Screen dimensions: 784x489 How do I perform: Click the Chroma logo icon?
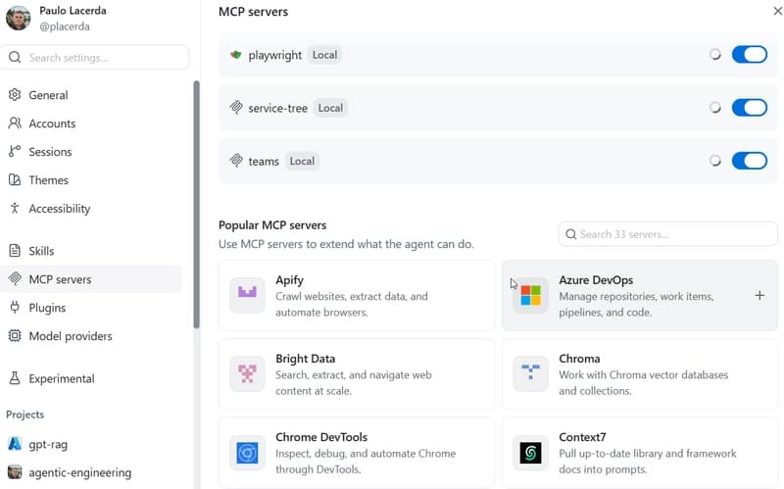click(530, 373)
